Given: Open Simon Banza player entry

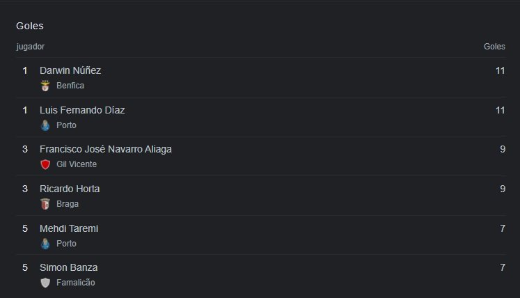Looking at the screenshot, I should pos(68,267).
